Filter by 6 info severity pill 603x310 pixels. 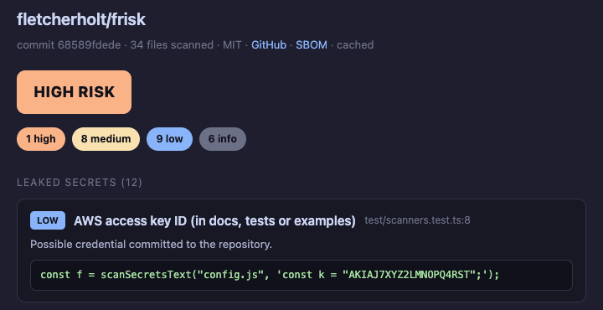223,139
